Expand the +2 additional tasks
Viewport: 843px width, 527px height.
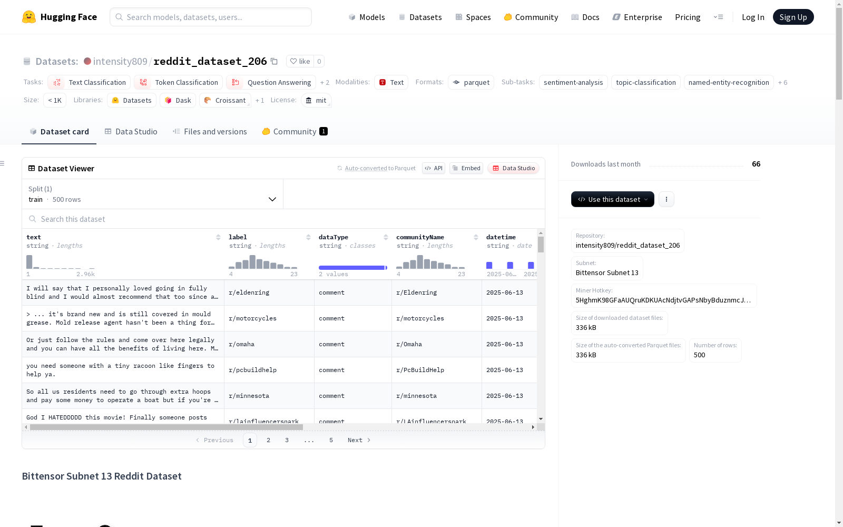tap(325, 83)
